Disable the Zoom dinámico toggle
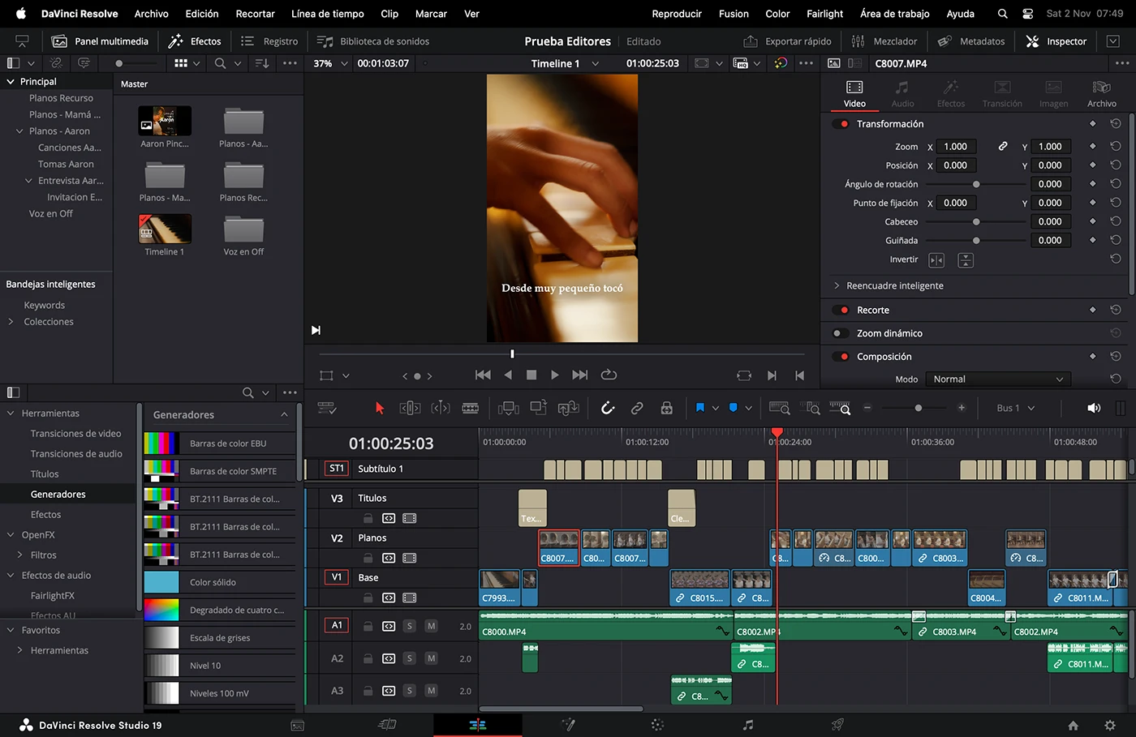 click(x=841, y=333)
